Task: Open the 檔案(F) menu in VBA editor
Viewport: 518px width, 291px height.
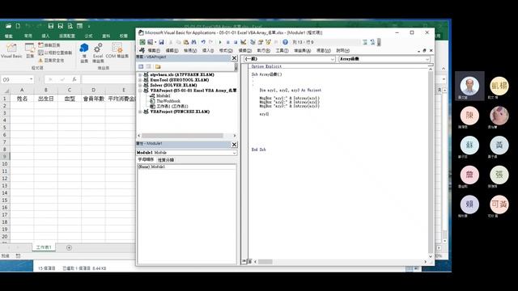Action: point(154,50)
